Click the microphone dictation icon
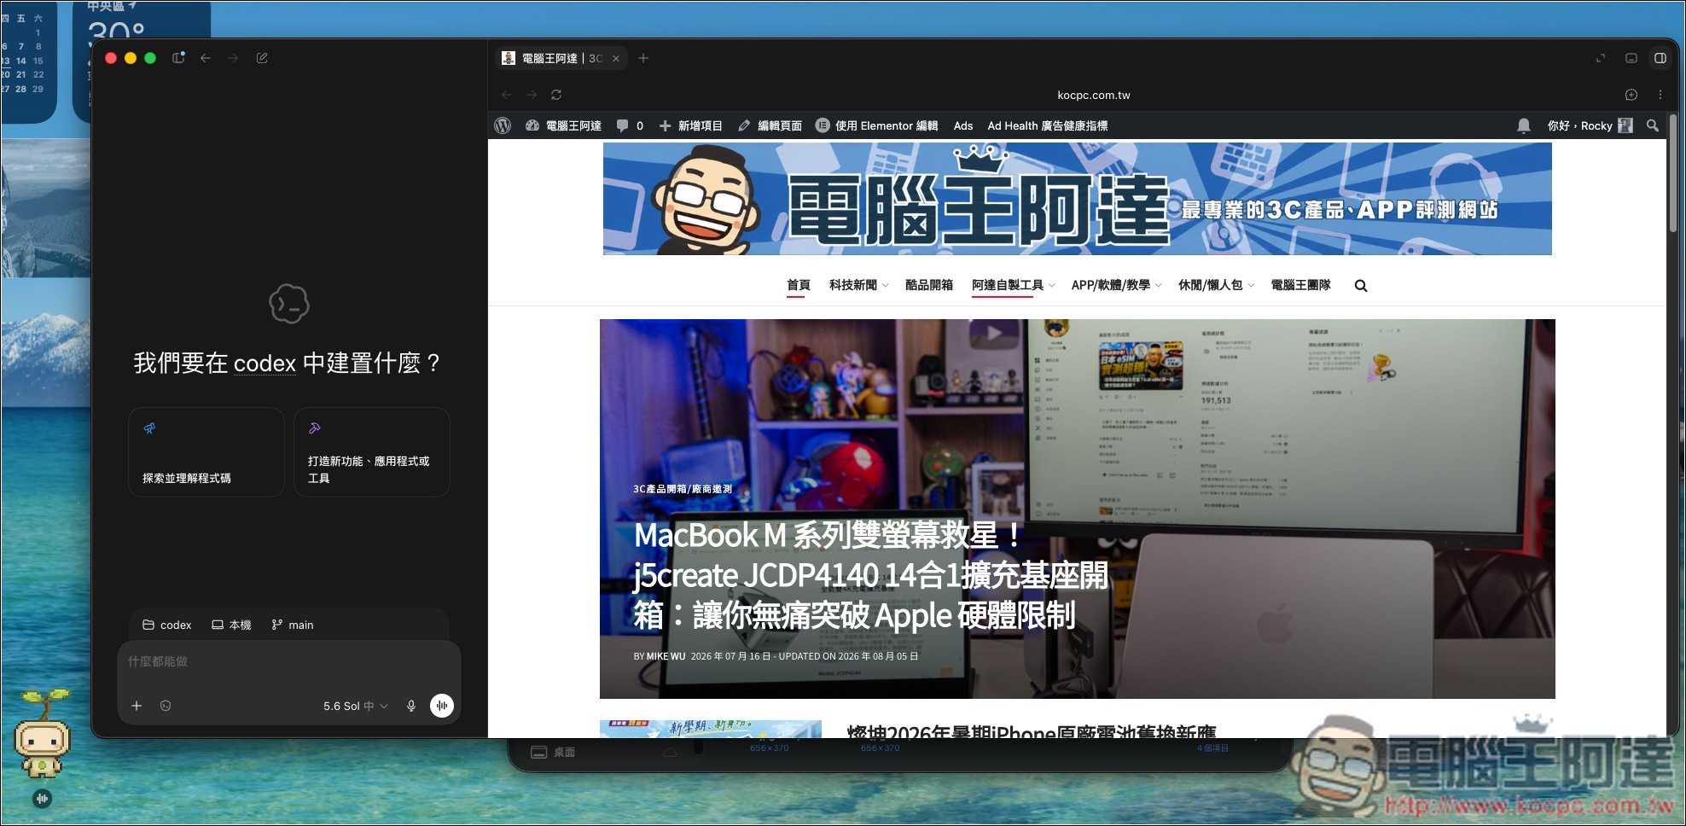 (x=411, y=706)
